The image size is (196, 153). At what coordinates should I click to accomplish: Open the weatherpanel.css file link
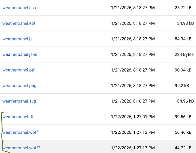click(19, 8)
